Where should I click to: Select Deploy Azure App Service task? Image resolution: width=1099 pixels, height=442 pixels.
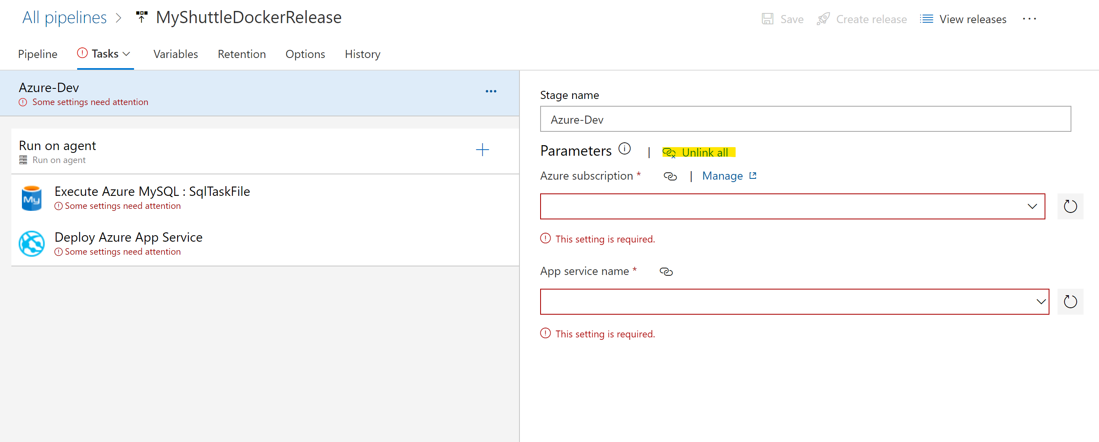(265, 244)
